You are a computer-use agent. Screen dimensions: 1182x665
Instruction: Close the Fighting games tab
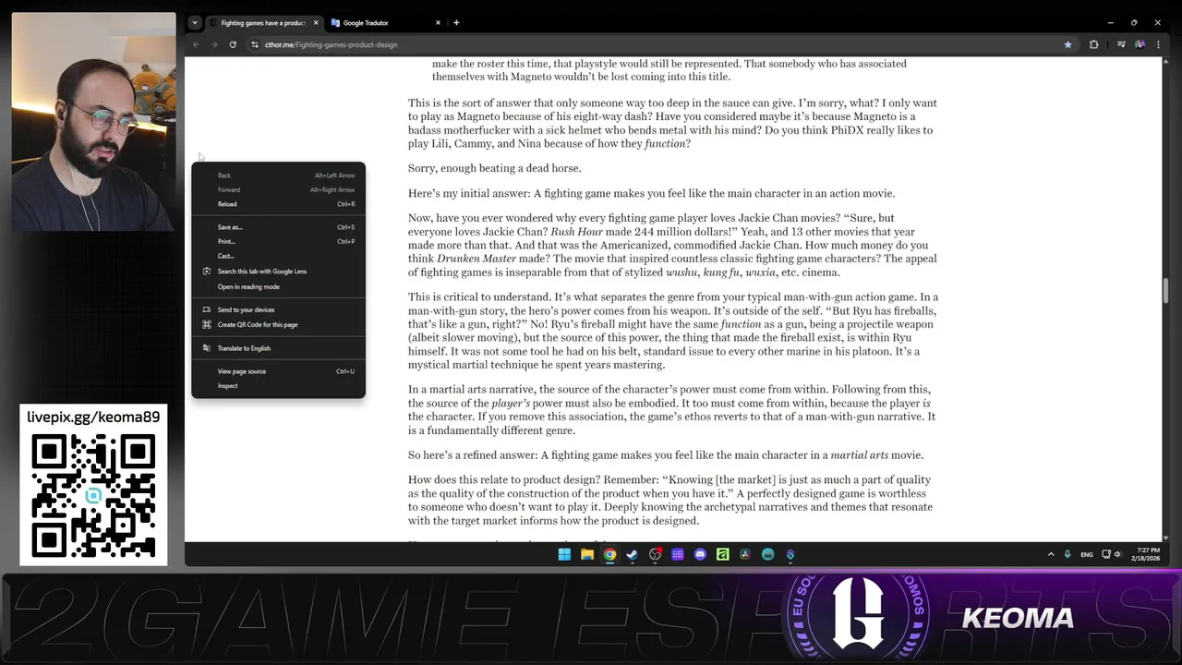(x=316, y=22)
